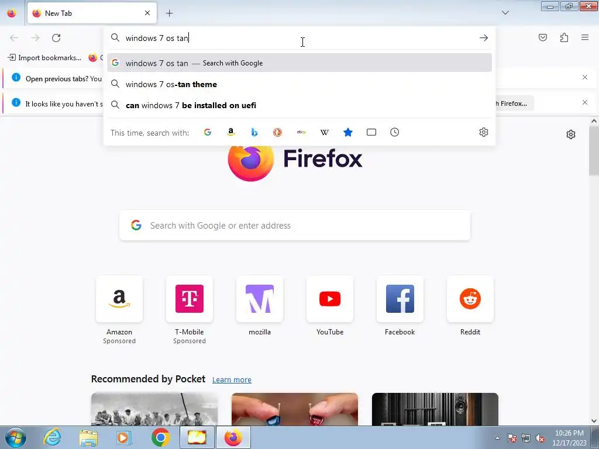Click Import bookmarks in bookmarks toolbar
Image resolution: width=599 pixels, height=449 pixels.
point(44,58)
